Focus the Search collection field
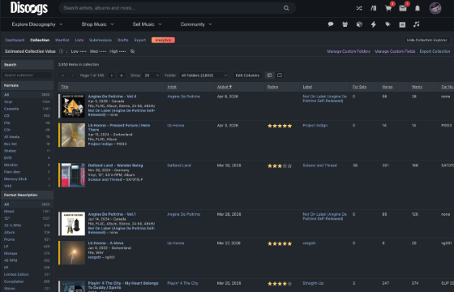This screenshot has width=454, height=292. tap(27, 75)
